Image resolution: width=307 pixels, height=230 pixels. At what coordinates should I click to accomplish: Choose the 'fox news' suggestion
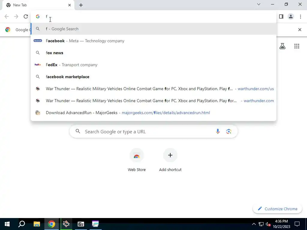(x=153, y=53)
